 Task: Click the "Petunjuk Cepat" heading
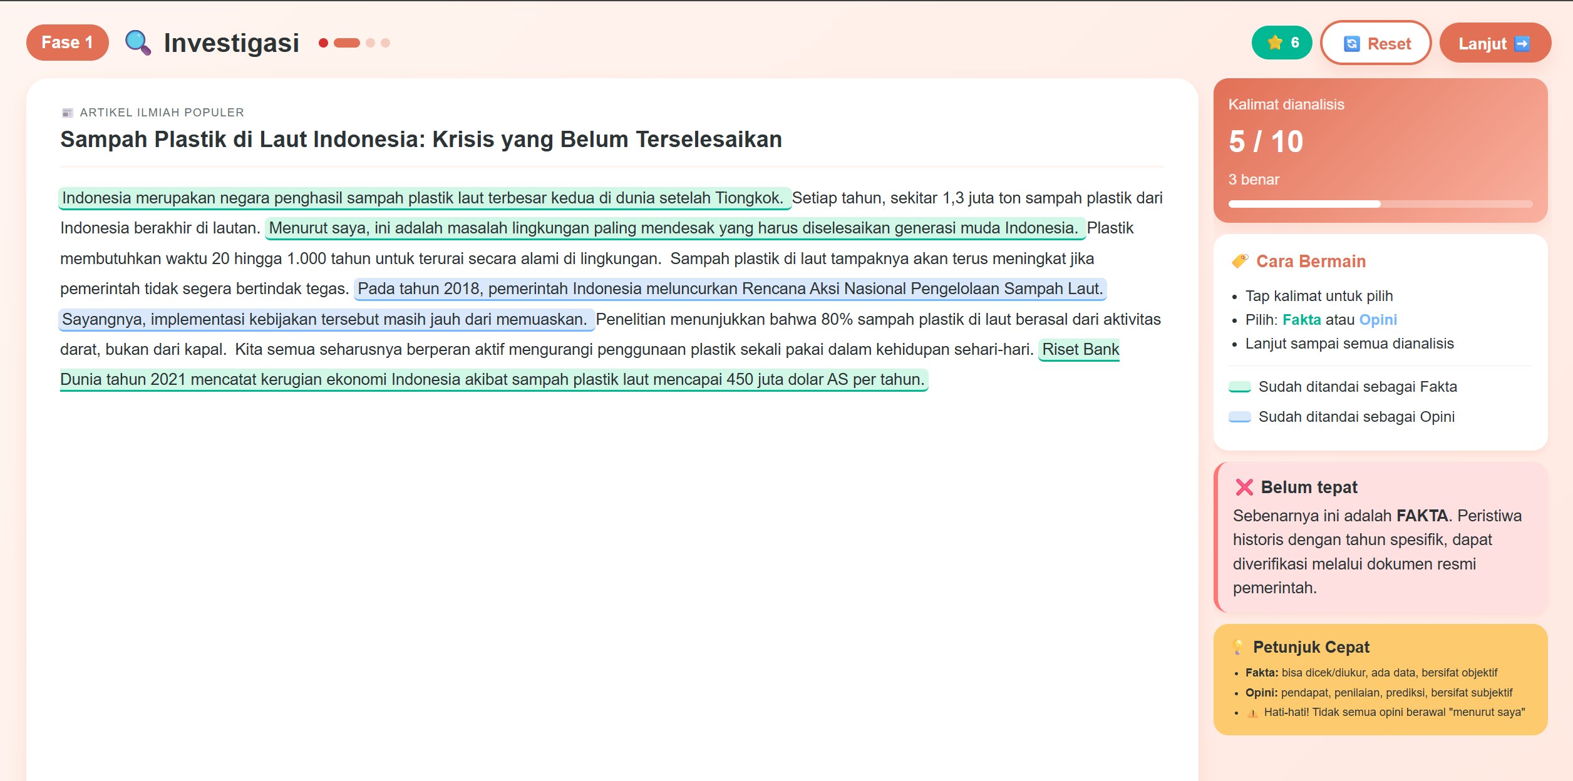(1311, 647)
